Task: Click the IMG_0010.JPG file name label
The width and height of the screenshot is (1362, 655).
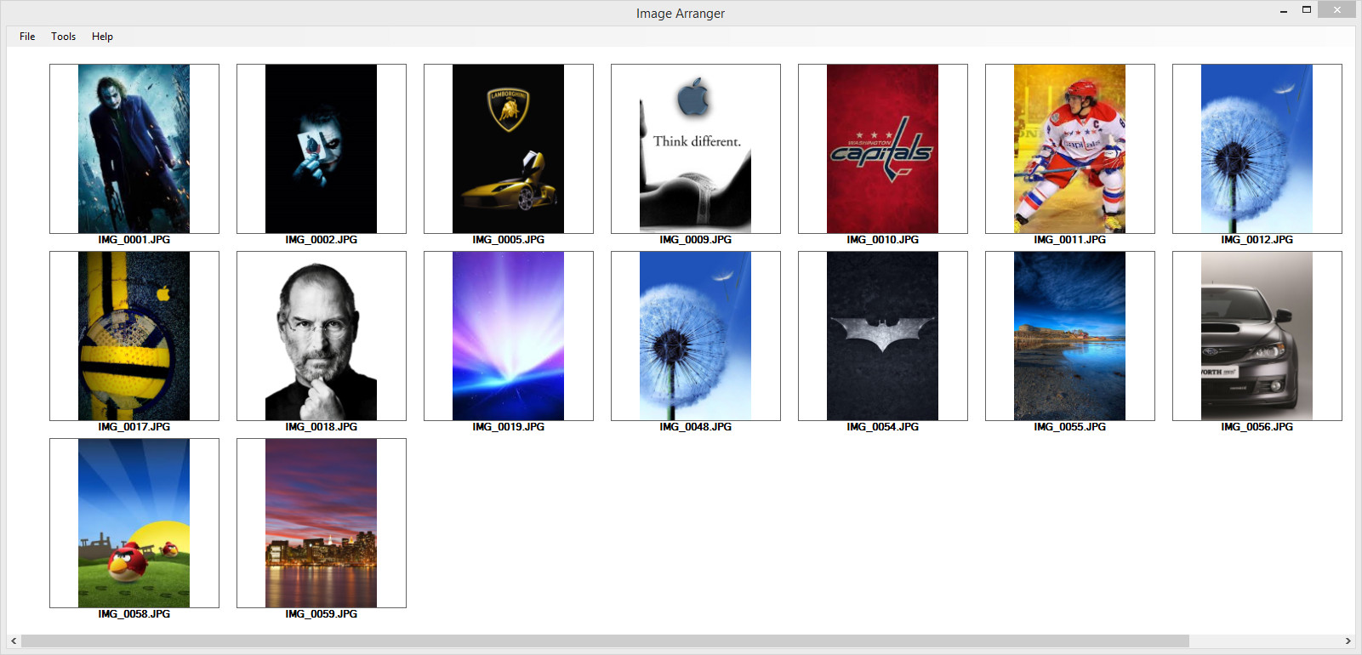Action: (883, 240)
